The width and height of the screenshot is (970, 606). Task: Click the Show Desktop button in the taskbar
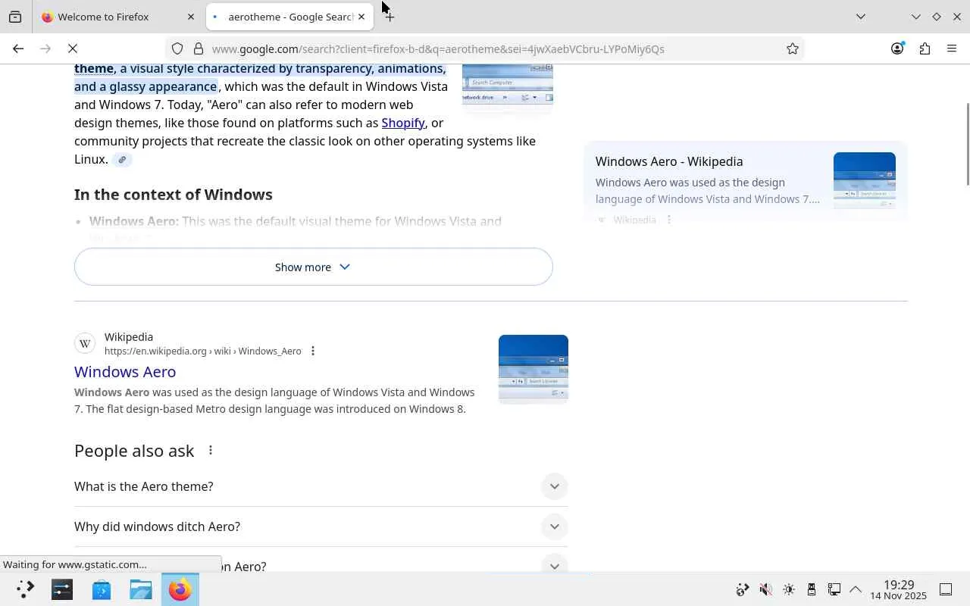point(946,589)
